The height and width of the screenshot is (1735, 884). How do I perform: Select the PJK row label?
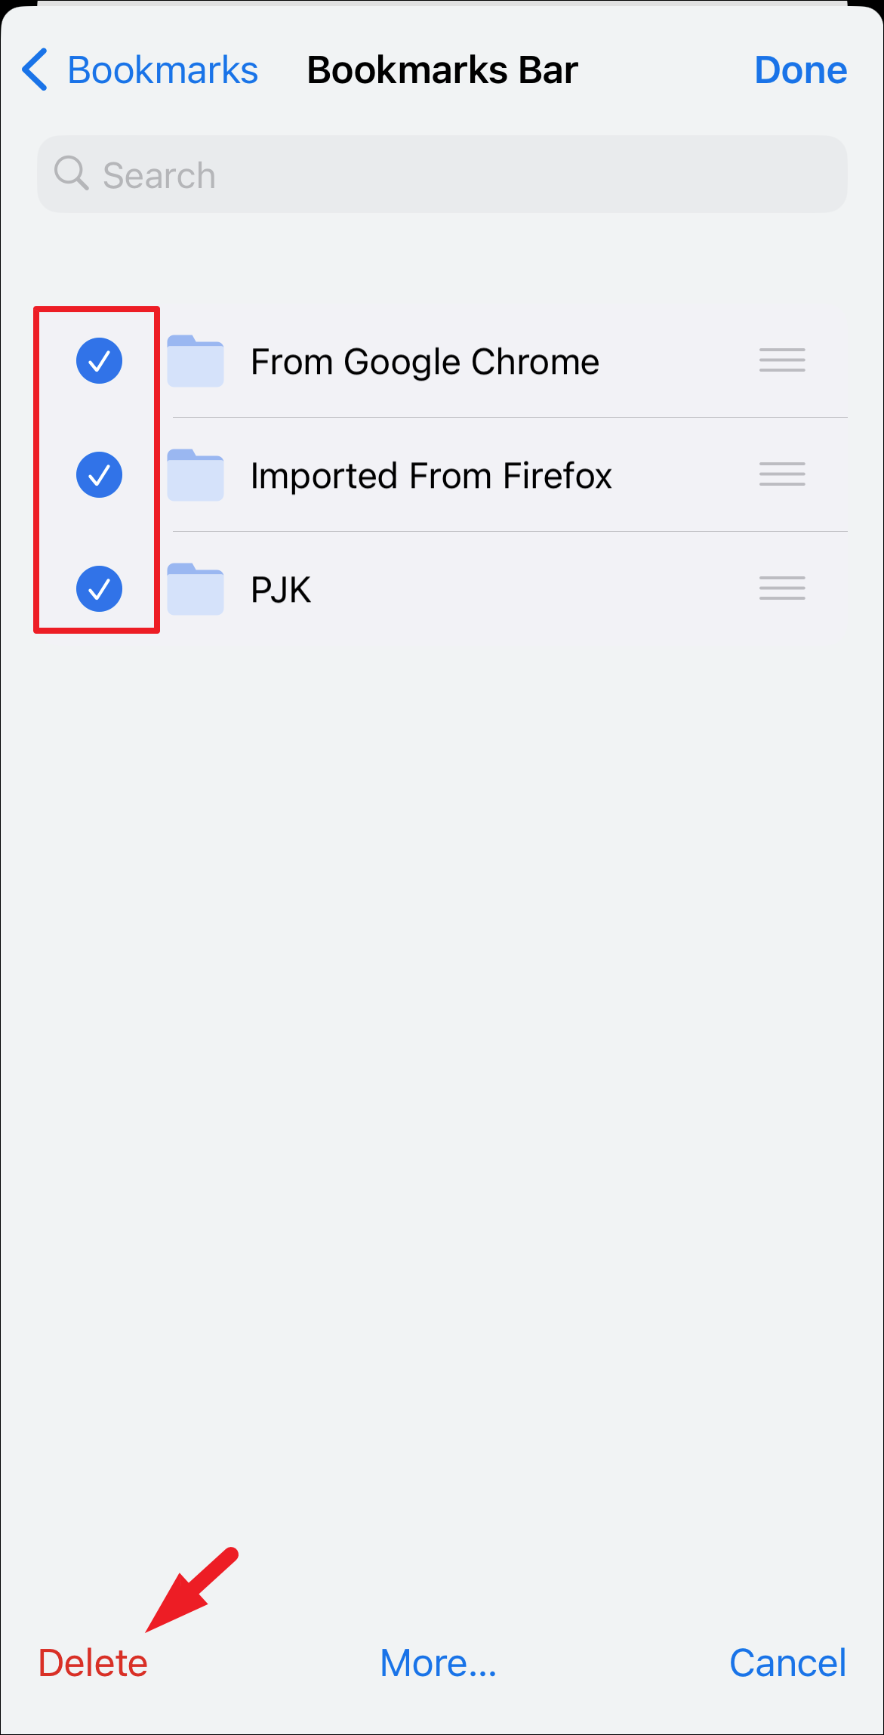coord(280,589)
